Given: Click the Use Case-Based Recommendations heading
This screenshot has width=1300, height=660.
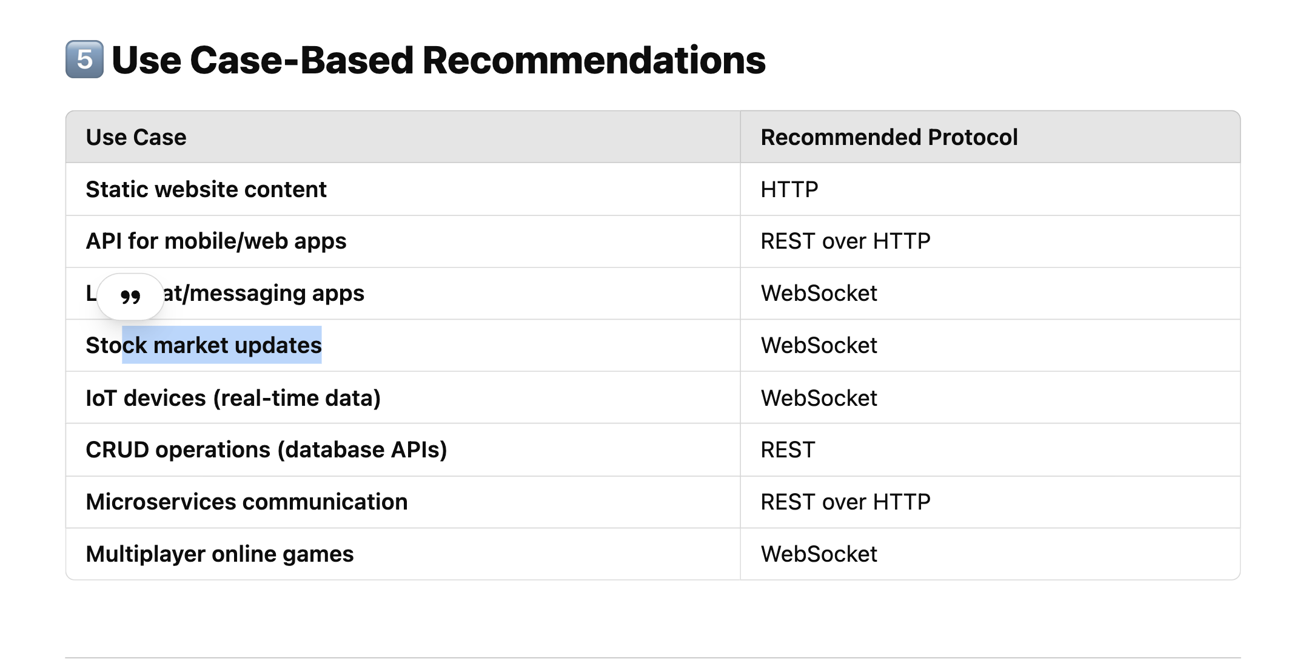Looking at the screenshot, I should click(438, 61).
